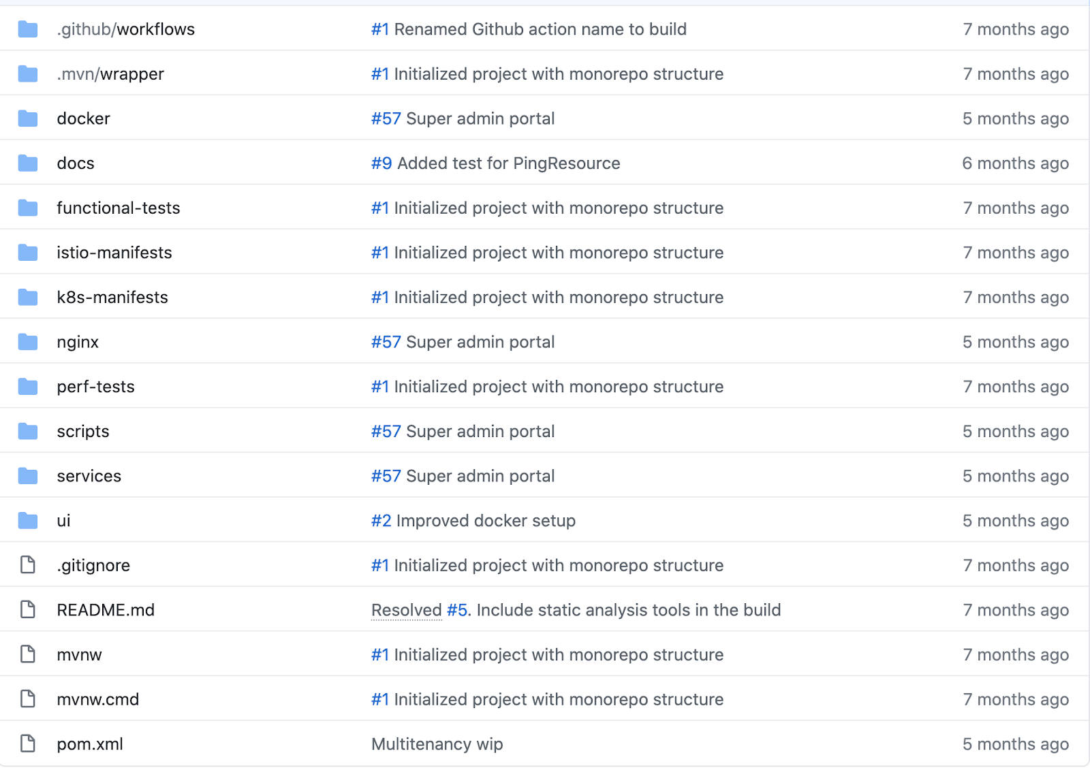
Task: Open the scripts folder link
Action: [83, 432]
